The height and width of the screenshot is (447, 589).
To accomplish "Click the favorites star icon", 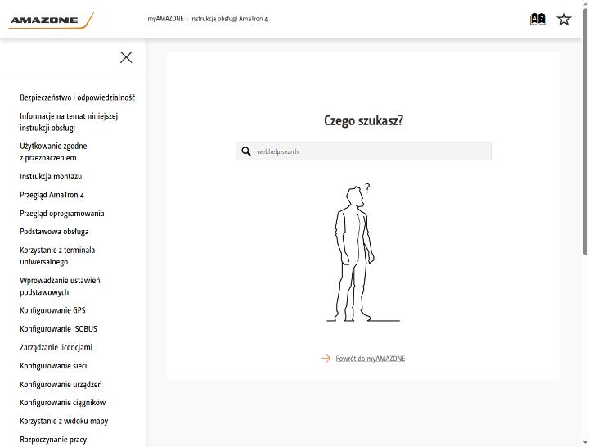I will 564,19.
